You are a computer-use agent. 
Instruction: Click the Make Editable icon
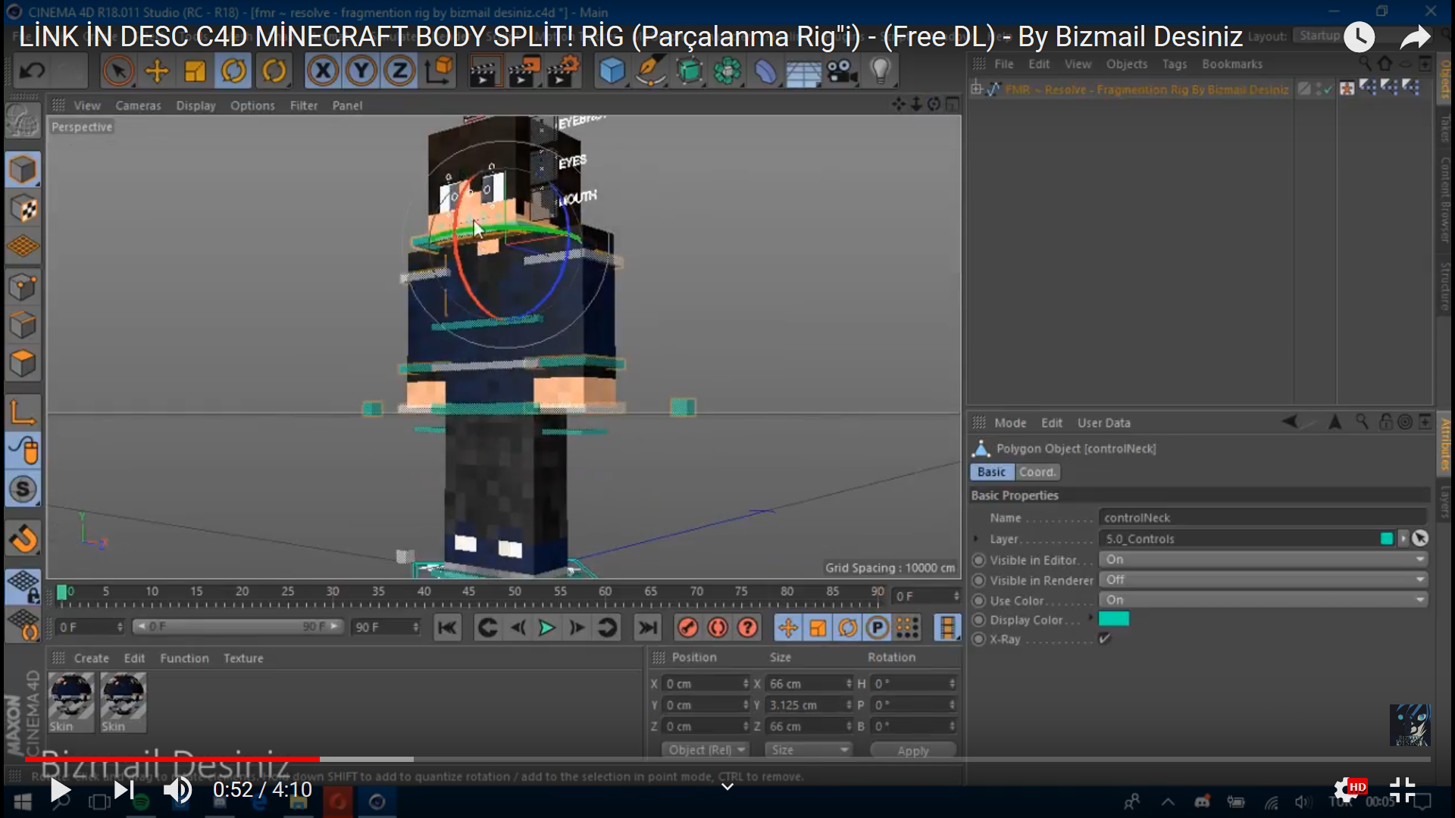23,122
